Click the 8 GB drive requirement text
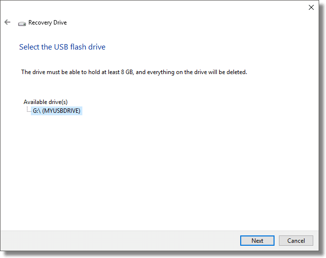This screenshot has width=326, height=258. [x=134, y=72]
